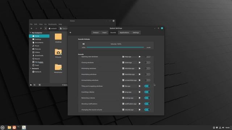Collapse the My Computer section
This screenshot has height=130, width=232.
tap(30, 33)
